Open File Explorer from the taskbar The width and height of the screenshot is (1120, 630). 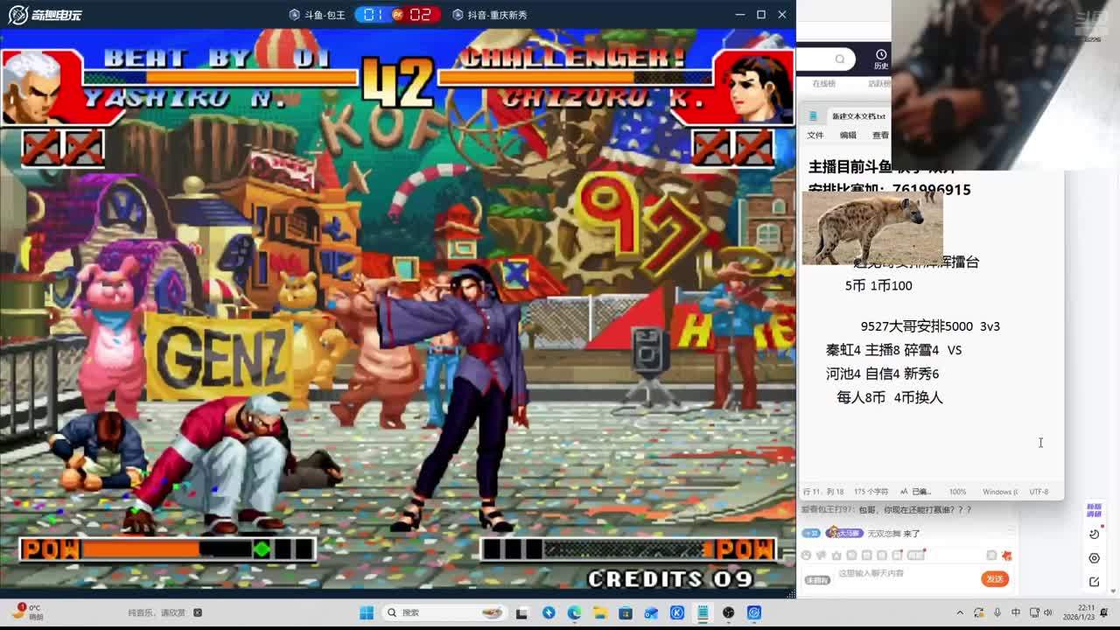pos(600,612)
